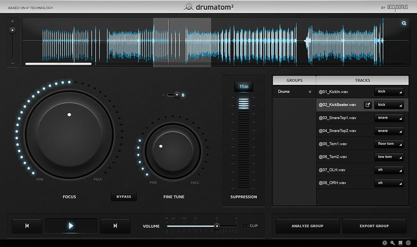Skip to the end of the track
Image resolution: width=417 pixels, height=247 pixels.
click(115, 226)
